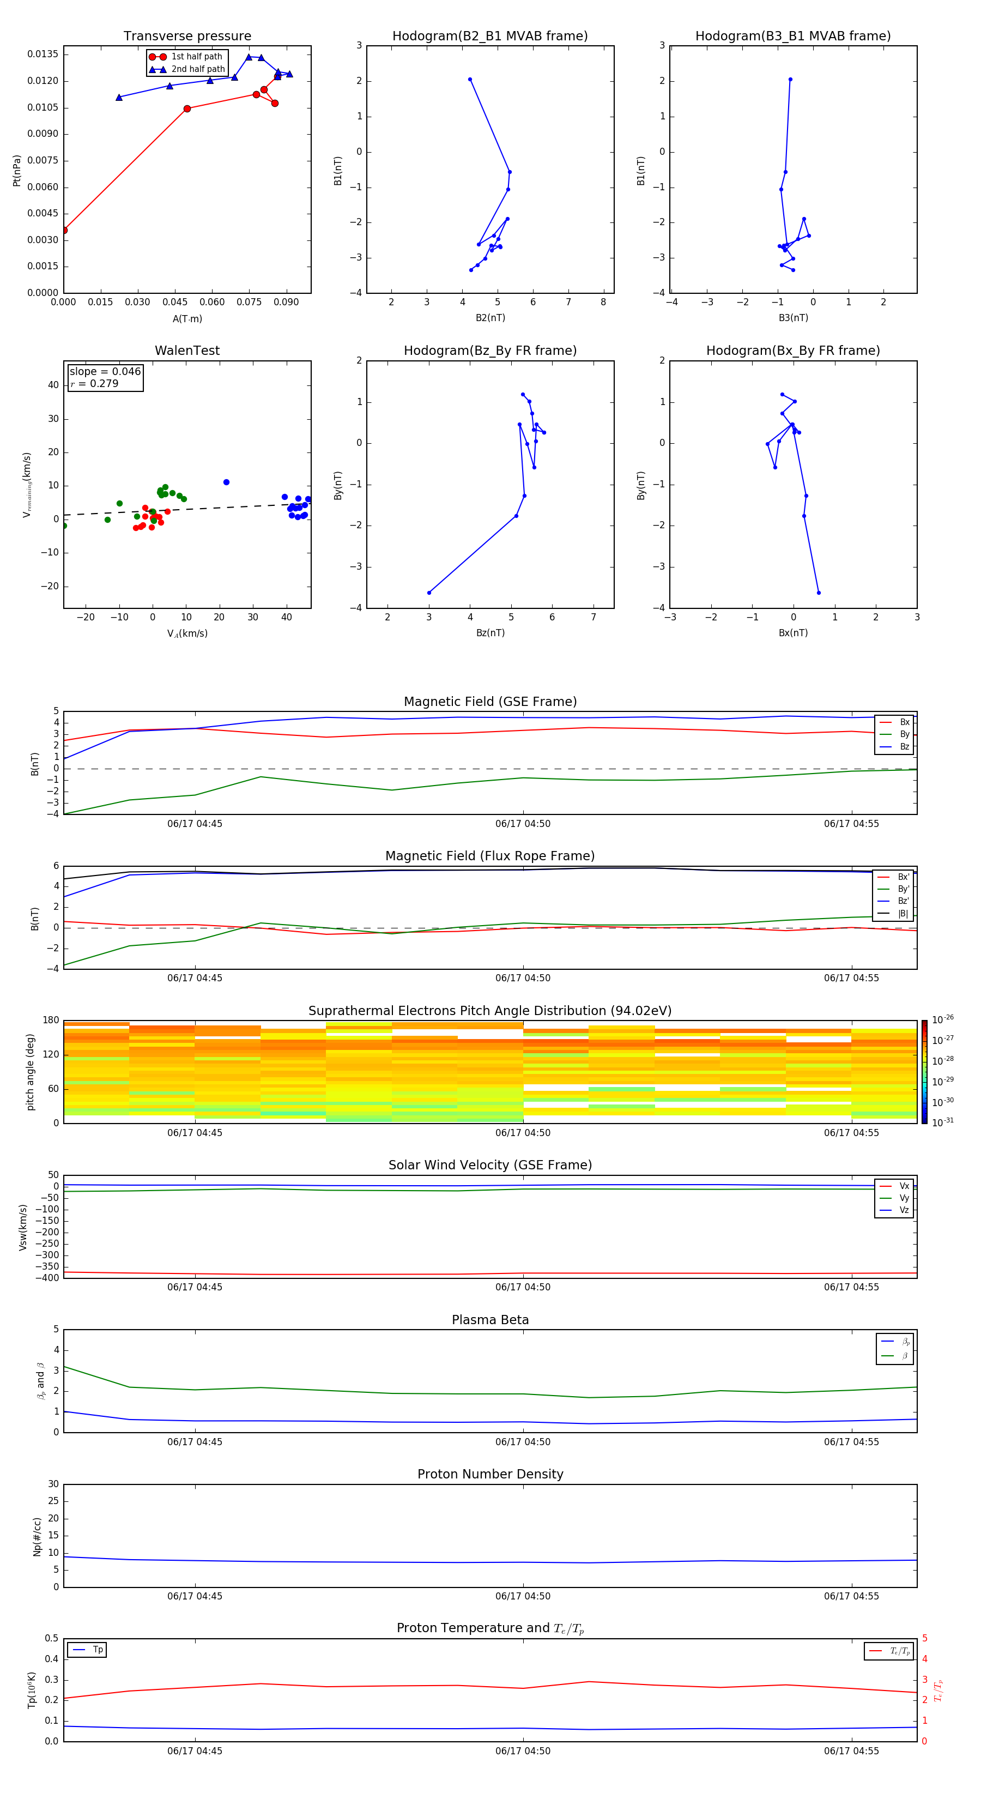Click '2nd half path' legend entry
Image resolution: width=981 pixels, height=1799 pixels.
[x=187, y=69]
